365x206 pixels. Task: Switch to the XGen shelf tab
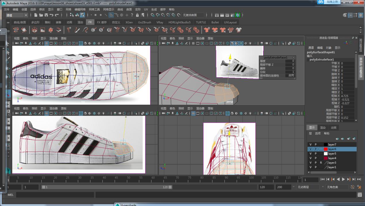[129, 22]
